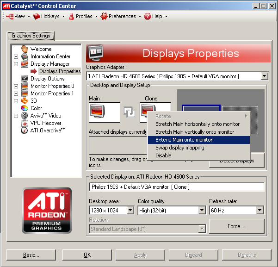Screen dimensions: 278x267
Task: Click the View tree icon in toolbar
Action: pyautogui.click(x=10, y=16)
